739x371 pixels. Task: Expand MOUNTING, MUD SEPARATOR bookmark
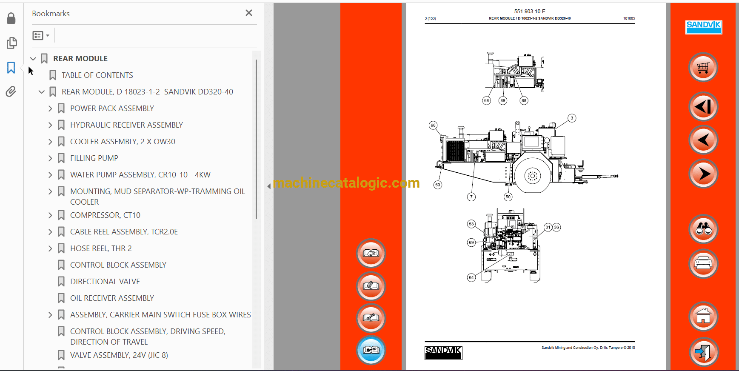click(50, 191)
